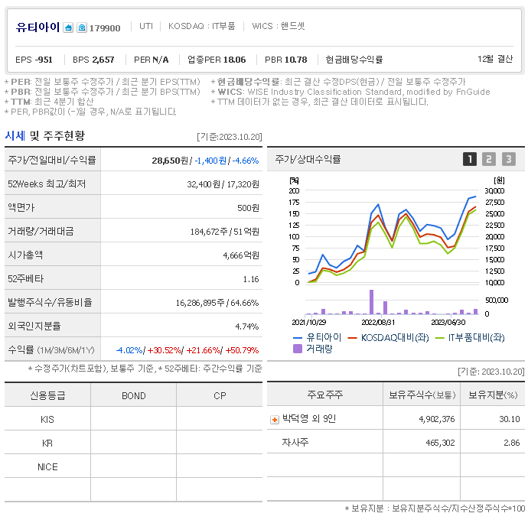Select stock code 179900
The width and height of the screenshot is (528, 523).
click(x=105, y=28)
